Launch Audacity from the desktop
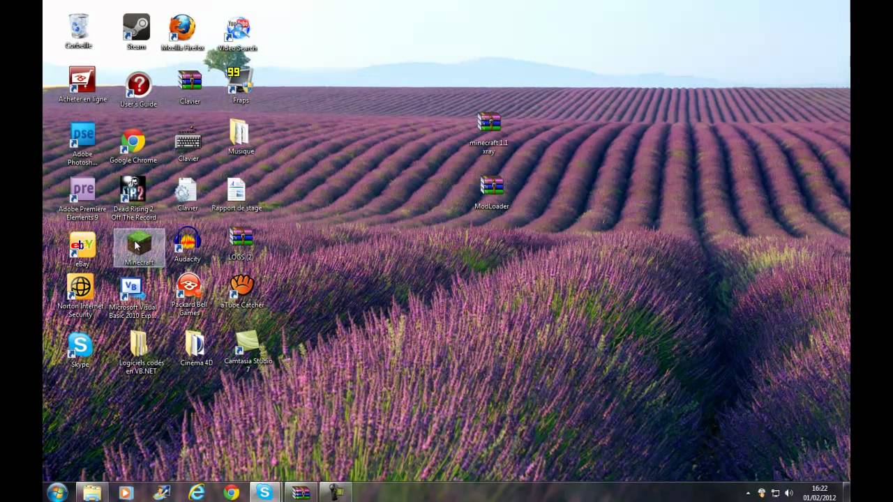Viewport: 893px width, 502px height. point(187,245)
